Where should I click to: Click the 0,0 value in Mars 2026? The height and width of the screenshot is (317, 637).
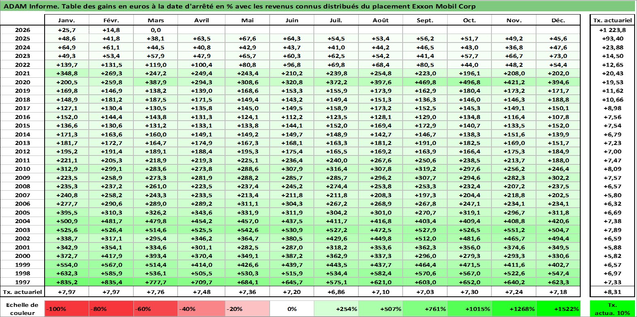pos(156,30)
